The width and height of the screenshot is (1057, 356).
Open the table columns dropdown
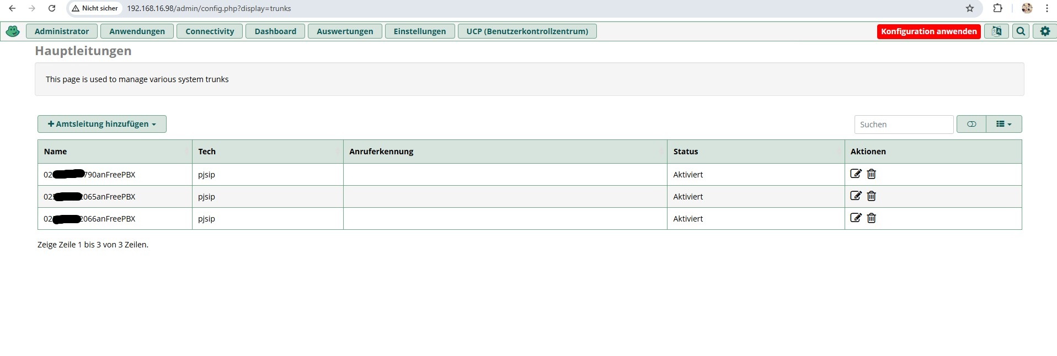(1003, 124)
